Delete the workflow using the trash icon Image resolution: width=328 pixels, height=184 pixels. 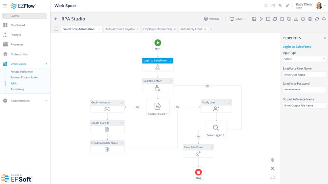pos(310,19)
